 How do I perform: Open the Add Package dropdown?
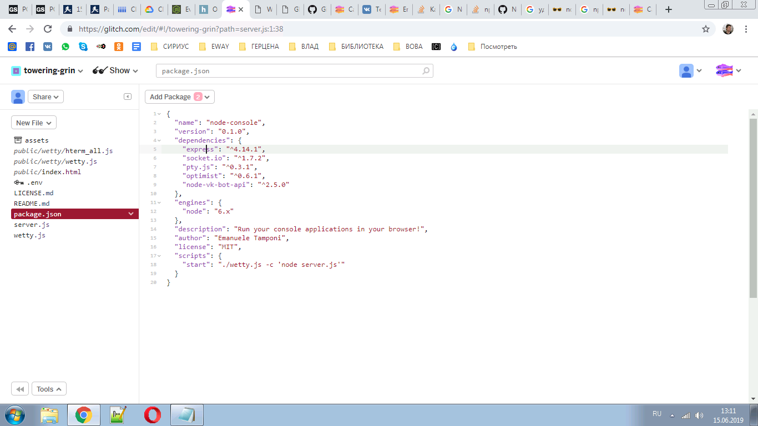coord(179,97)
